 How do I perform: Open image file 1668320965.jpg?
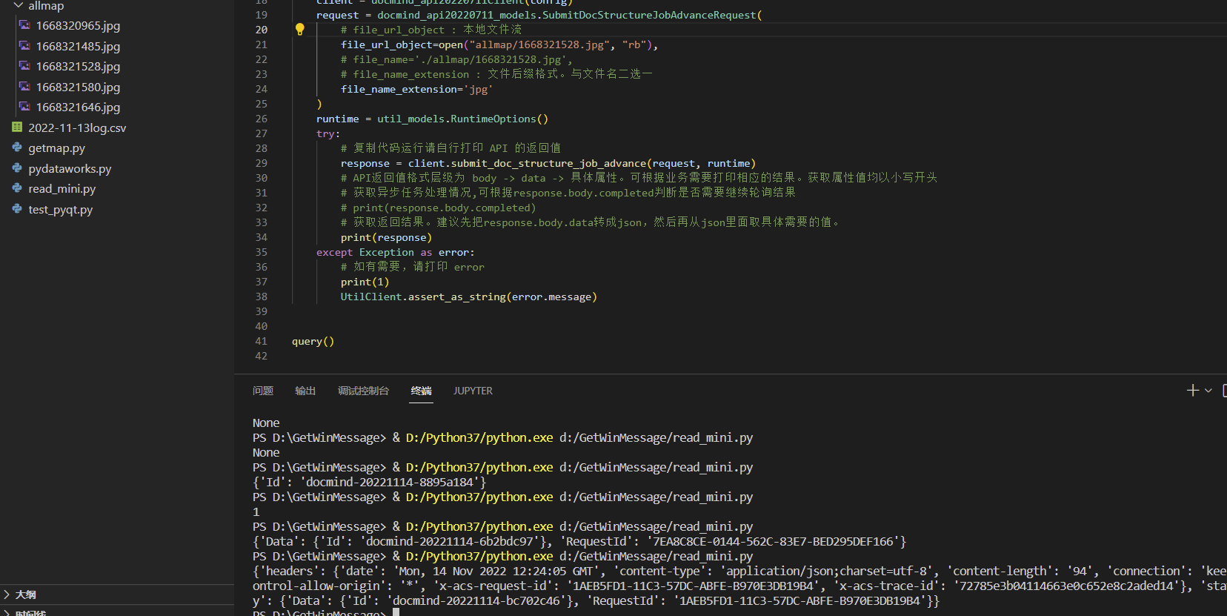[78, 26]
